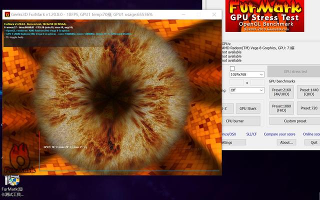Open the anti-aliasing Off dropdown
320x200 pixels.
coord(246,90)
